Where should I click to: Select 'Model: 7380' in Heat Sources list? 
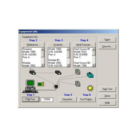(x=80, y=66)
